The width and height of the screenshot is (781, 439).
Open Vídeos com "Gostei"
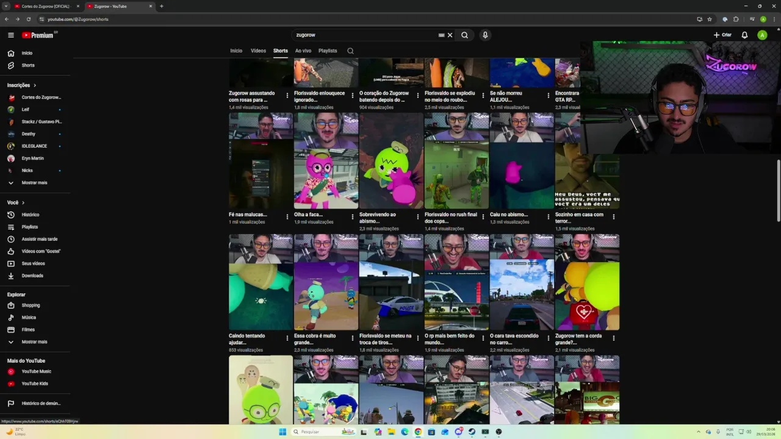tap(41, 251)
